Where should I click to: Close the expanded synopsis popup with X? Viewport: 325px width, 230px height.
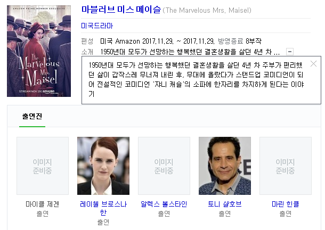313,63
